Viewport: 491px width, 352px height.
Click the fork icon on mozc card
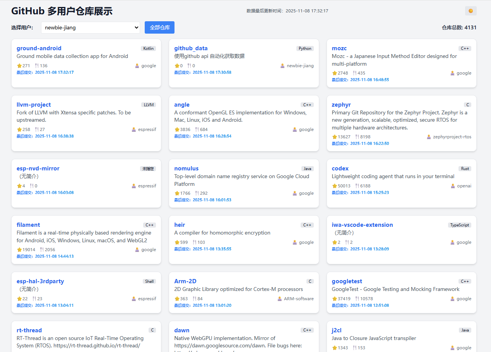coord(354,73)
